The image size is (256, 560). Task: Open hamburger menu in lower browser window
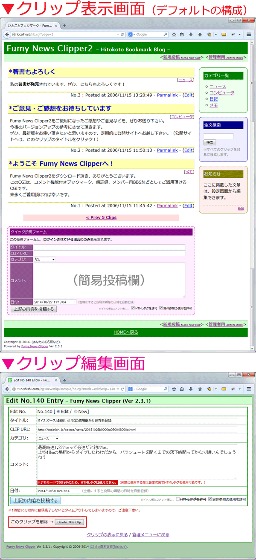tap(249, 389)
